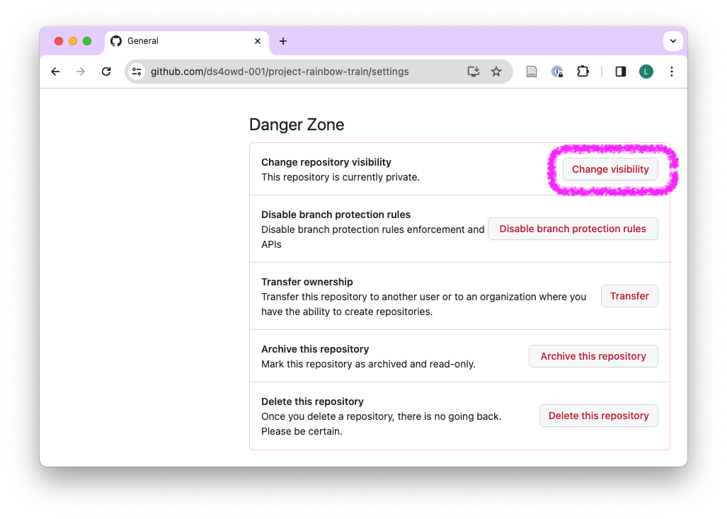Click the Transfer ownership button

pyautogui.click(x=629, y=296)
